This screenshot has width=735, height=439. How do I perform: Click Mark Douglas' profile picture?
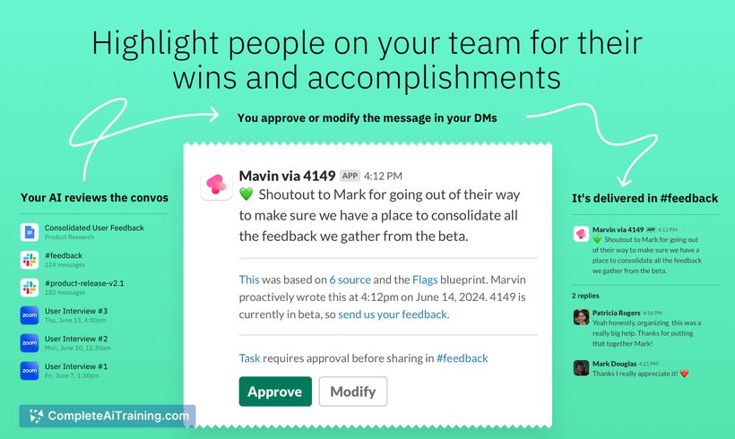(x=581, y=368)
